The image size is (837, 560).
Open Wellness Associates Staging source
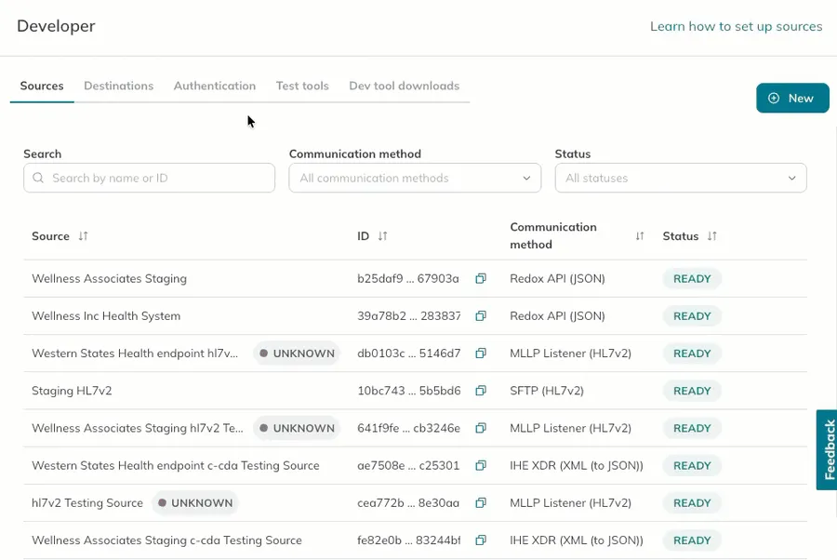click(x=109, y=279)
